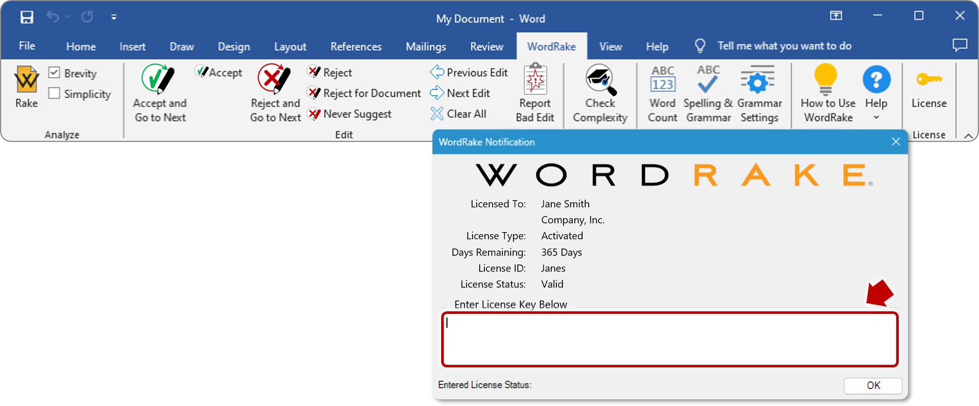Click the Valid license status value

tap(552, 284)
